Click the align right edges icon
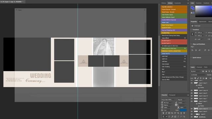The width and height of the screenshot is (212, 119). (x=199, y=50)
